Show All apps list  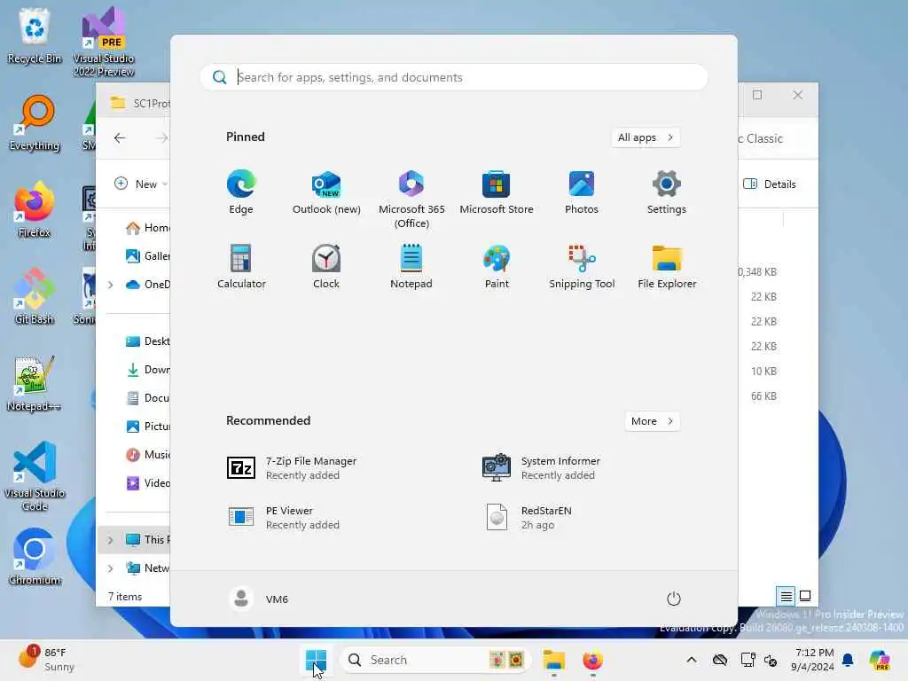point(646,137)
